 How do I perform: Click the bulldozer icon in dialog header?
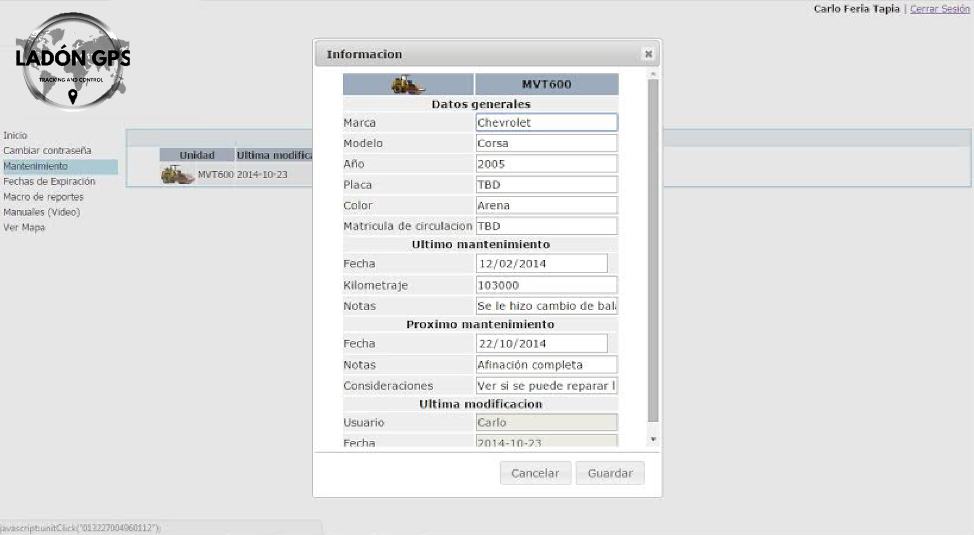coord(407,84)
